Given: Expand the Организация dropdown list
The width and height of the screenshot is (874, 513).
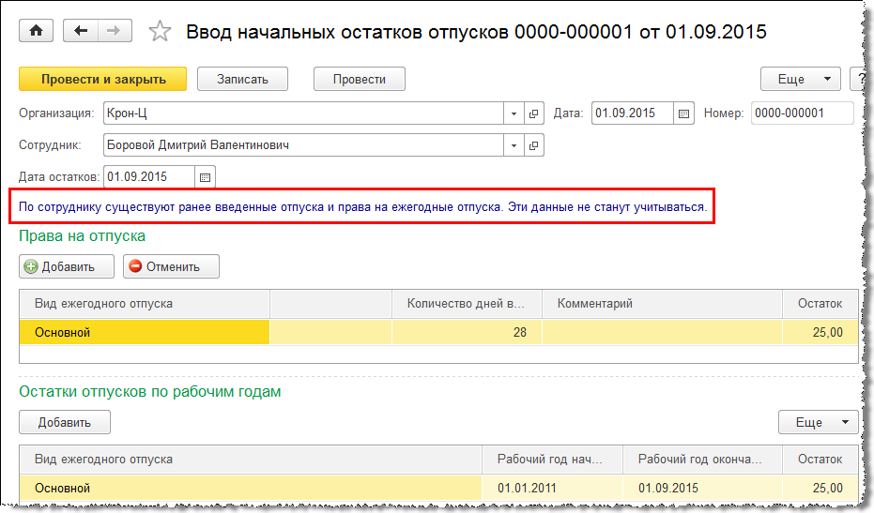Looking at the screenshot, I should [514, 113].
